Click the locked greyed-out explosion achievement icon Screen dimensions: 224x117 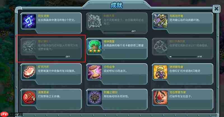tap(95, 21)
